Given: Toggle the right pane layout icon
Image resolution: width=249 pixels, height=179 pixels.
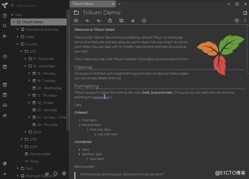Looking at the screenshot, I should click(x=245, y=13).
